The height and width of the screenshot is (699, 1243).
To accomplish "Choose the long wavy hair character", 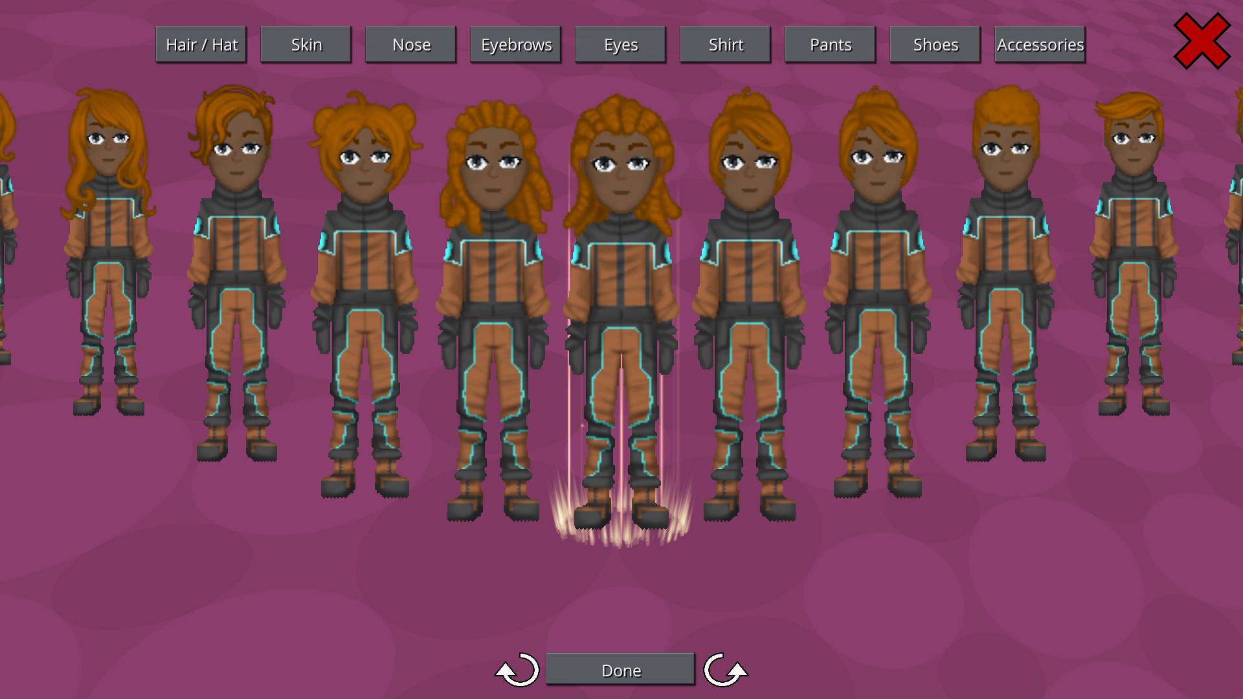I will 108,252.
